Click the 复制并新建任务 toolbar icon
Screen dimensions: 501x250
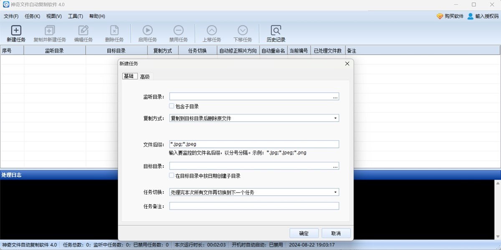(50, 30)
